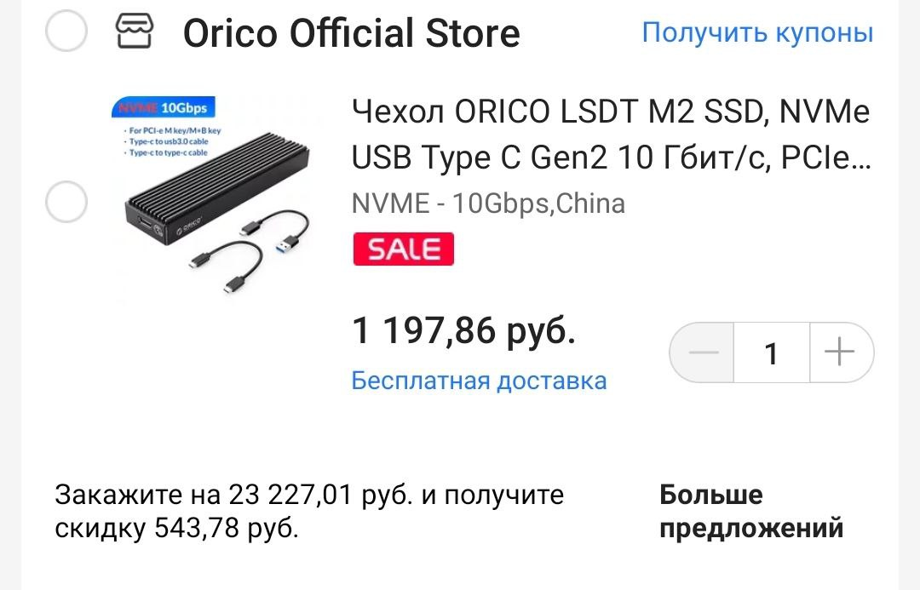Tap the red SALE badge
This screenshot has width=920, height=590.
403,249
